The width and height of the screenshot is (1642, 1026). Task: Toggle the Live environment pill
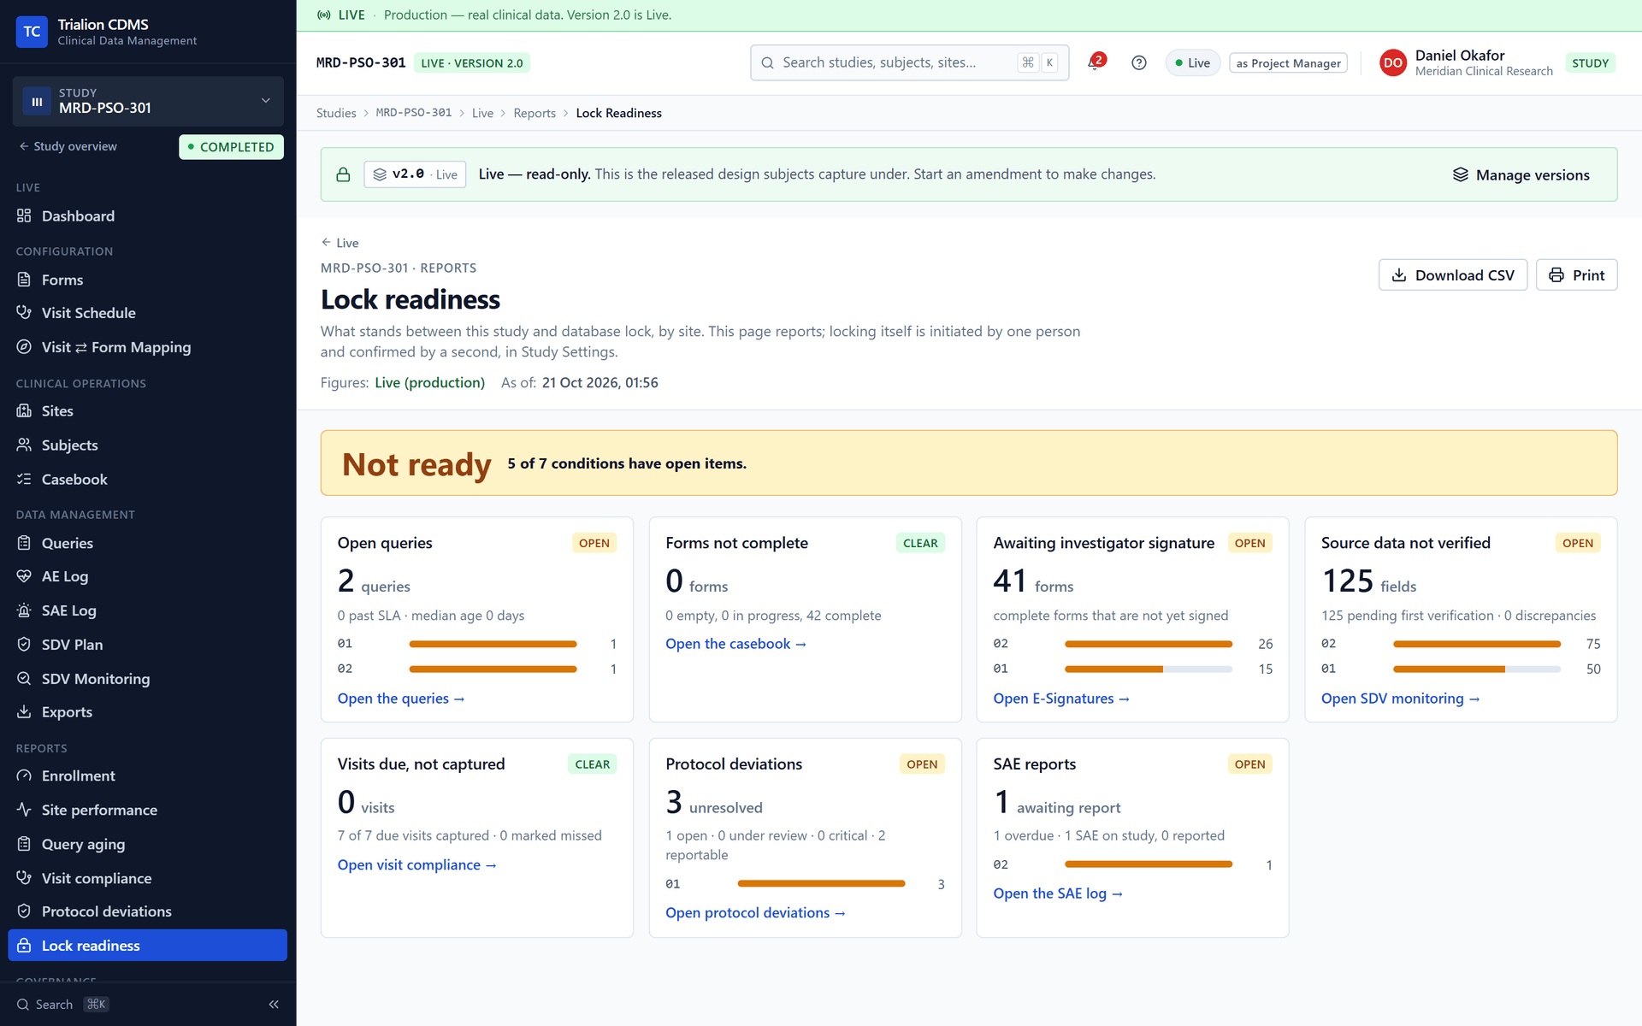point(1192,62)
